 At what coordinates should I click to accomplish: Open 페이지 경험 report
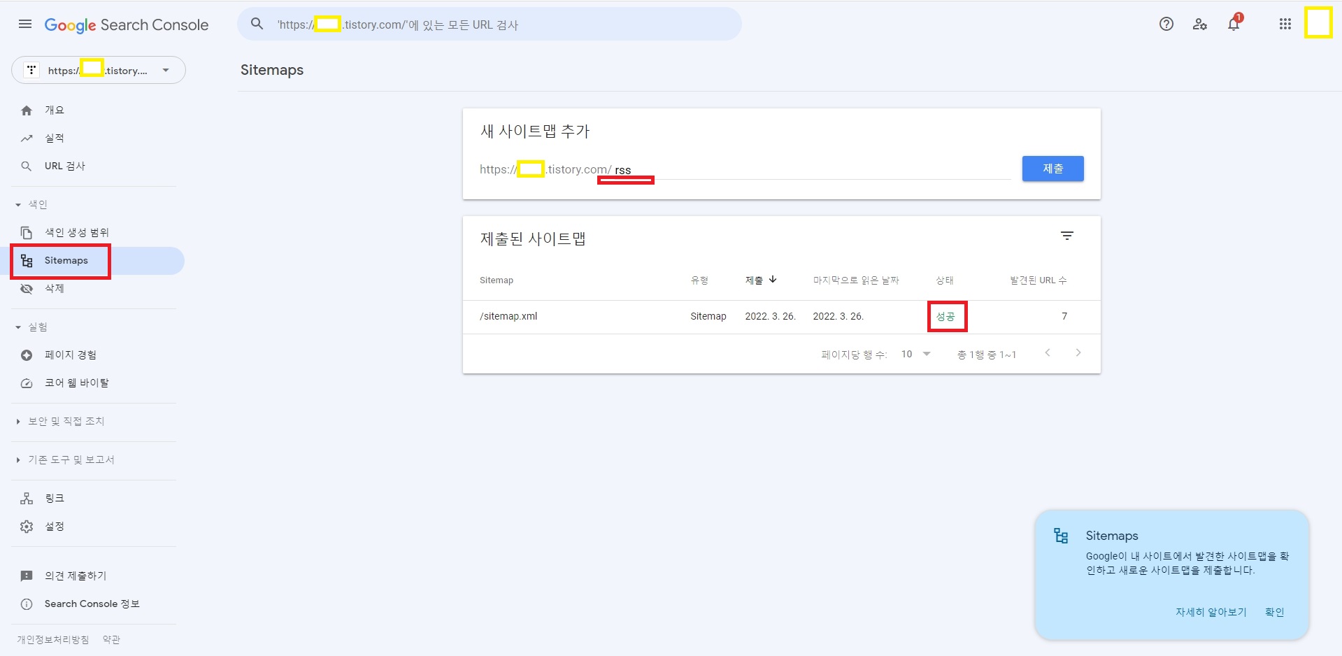(71, 355)
